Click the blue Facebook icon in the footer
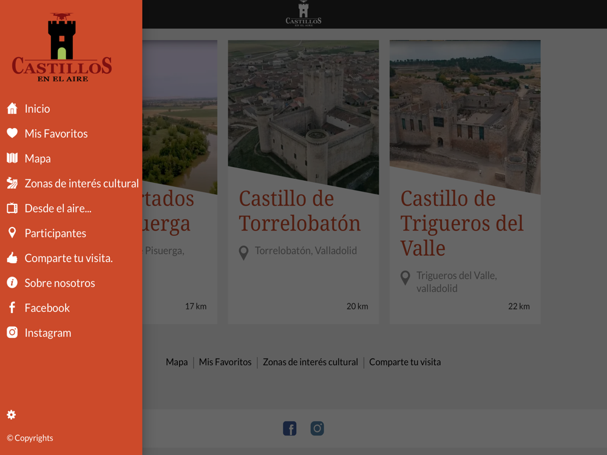The height and width of the screenshot is (455, 607). point(290,428)
